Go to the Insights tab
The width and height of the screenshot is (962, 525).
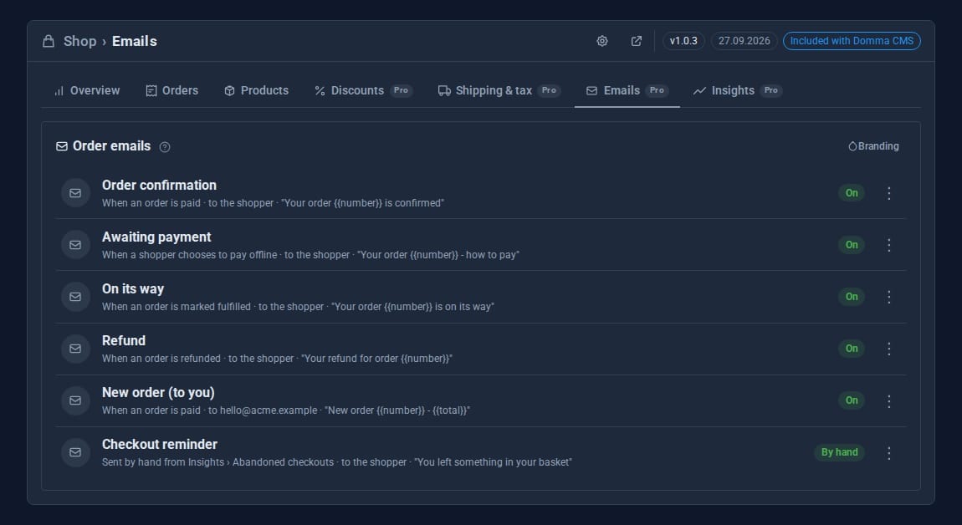[738, 91]
